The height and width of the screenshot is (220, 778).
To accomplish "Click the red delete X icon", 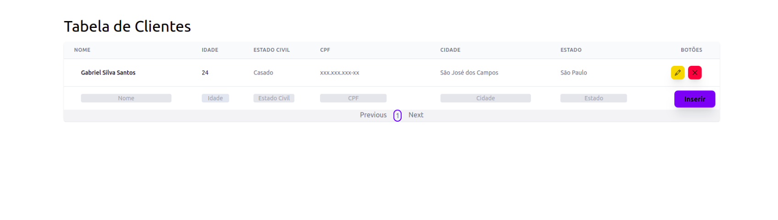I will pyautogui.click(x=695, y=73).
